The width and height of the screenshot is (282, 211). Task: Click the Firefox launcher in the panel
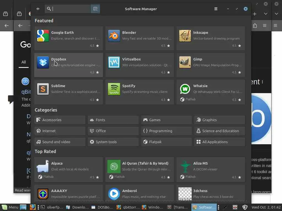(x=32, y=207)
